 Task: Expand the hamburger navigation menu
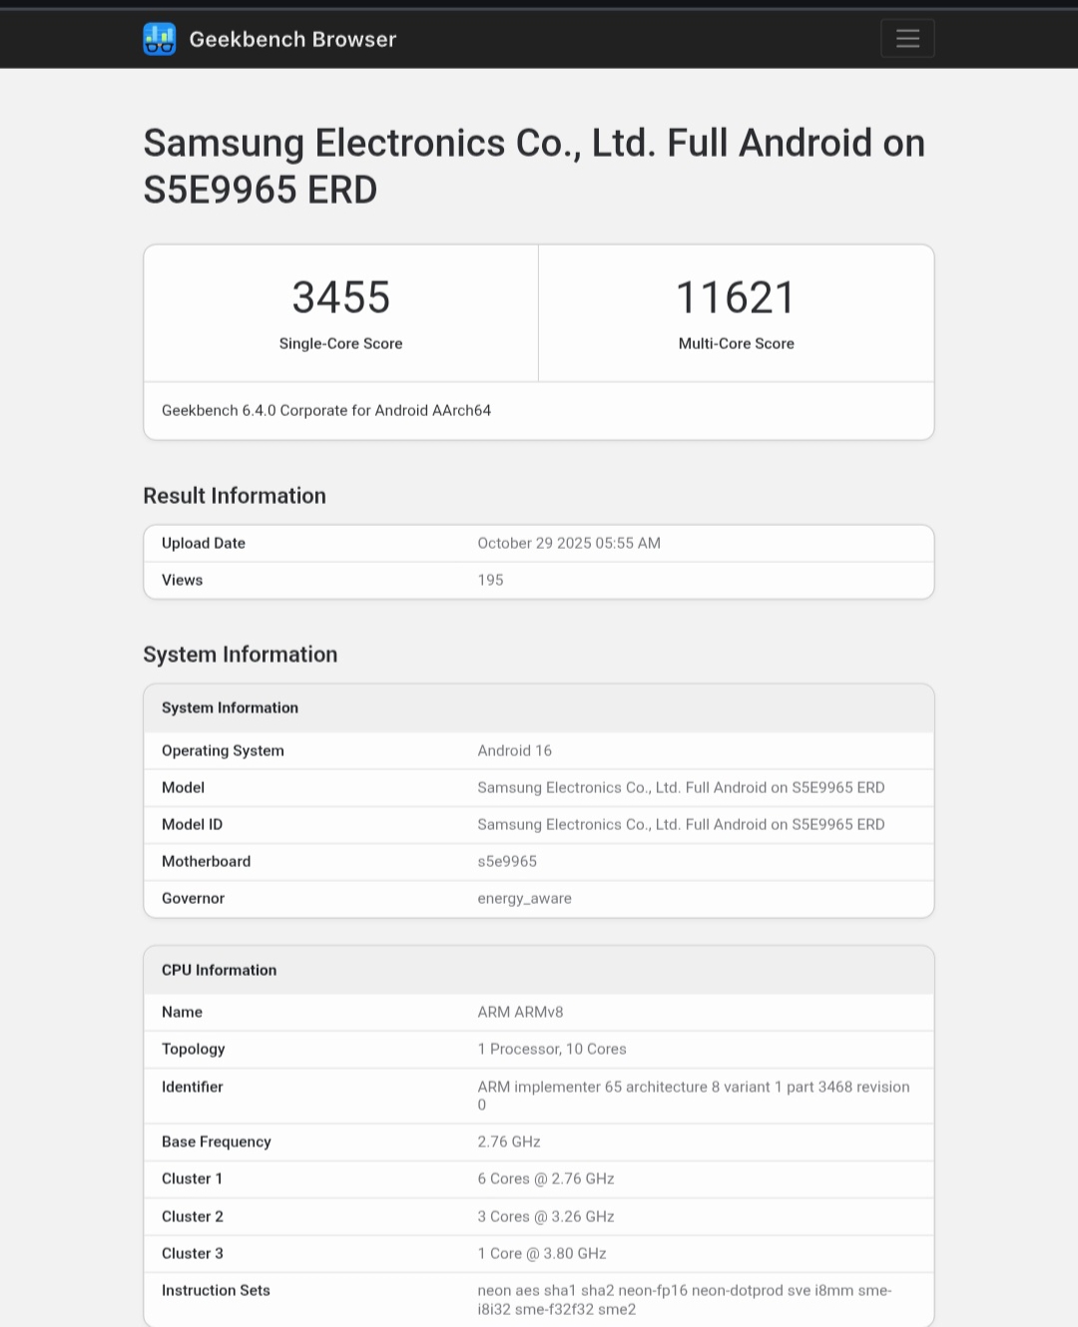tap(907, 39)
